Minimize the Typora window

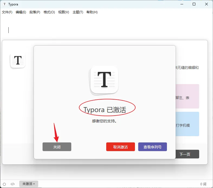click(182, 4)
